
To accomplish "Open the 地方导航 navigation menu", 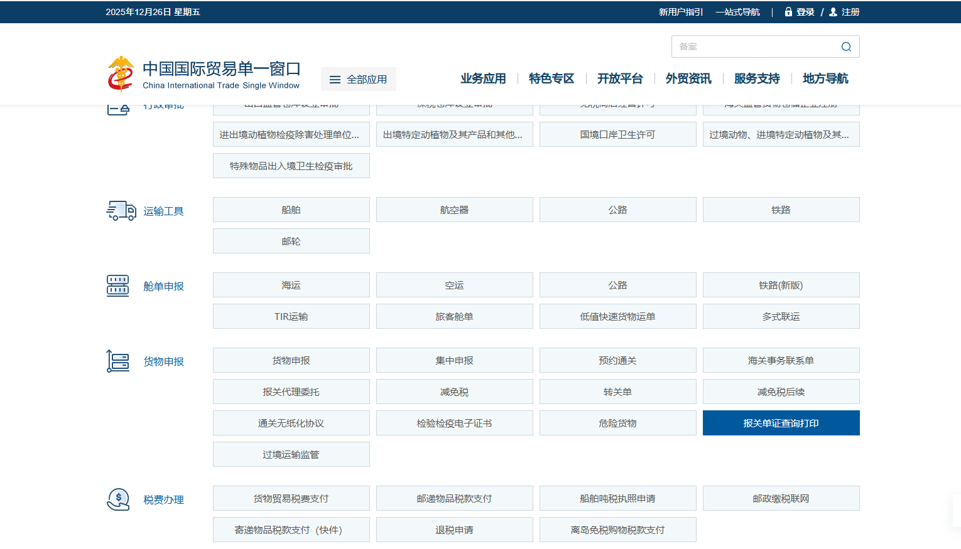I will click(825, 78).
